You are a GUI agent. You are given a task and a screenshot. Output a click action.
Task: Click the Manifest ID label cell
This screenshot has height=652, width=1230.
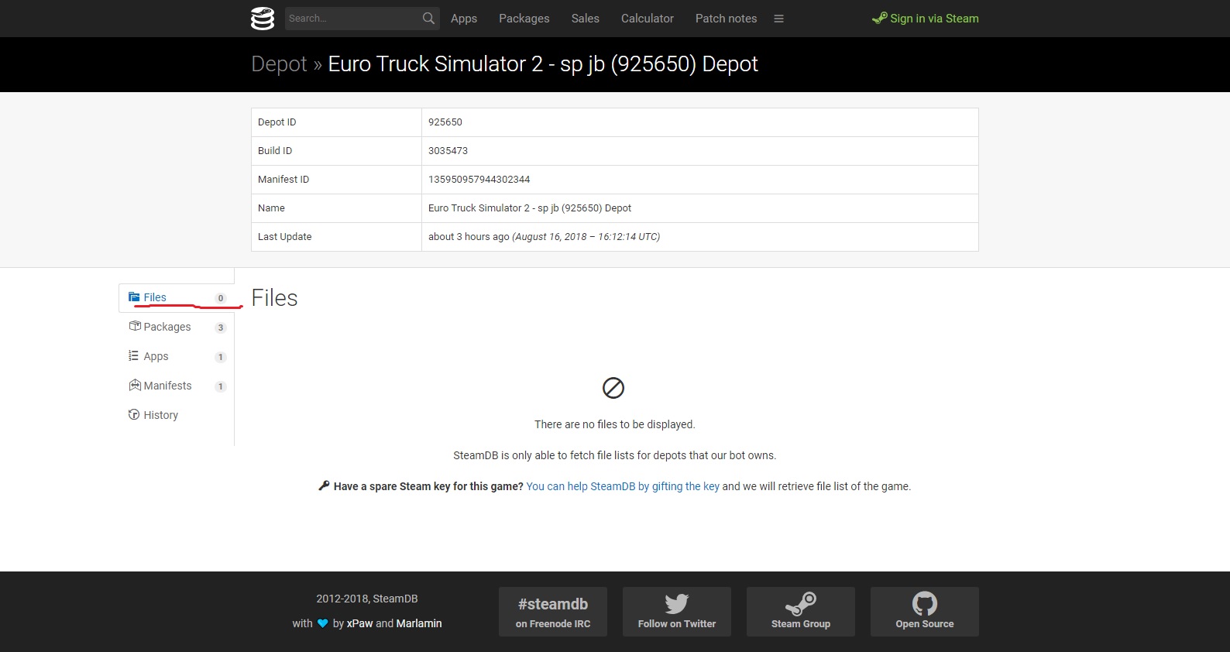(x=337, y=180)
